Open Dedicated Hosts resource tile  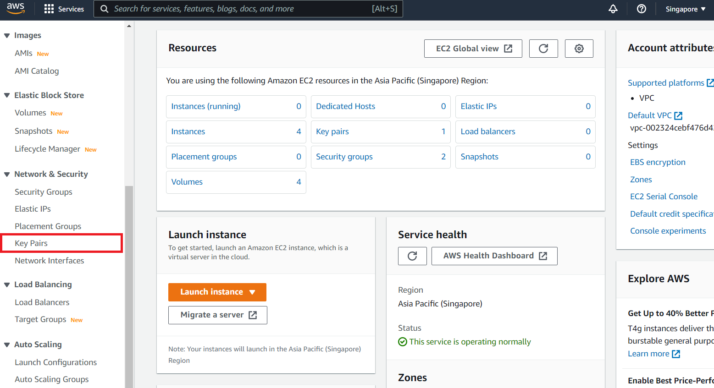381,107
